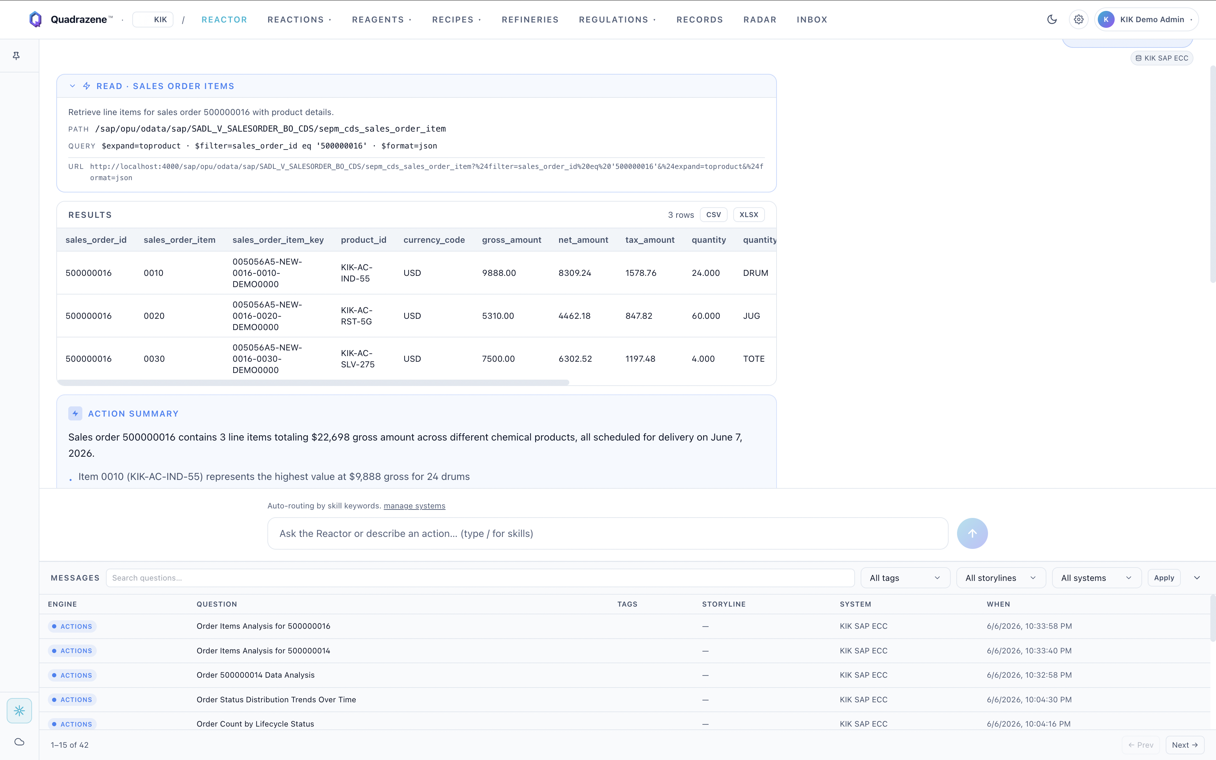Click the Action Summary bolt icon
This screenshot has height=760, width=1216.
tap(75, 414)
